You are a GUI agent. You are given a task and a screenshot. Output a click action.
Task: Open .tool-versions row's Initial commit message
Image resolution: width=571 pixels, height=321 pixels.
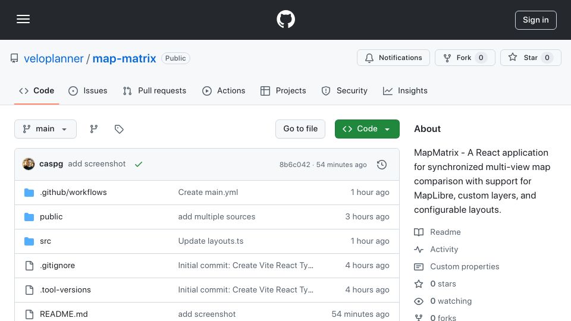[x=246, y=289]
